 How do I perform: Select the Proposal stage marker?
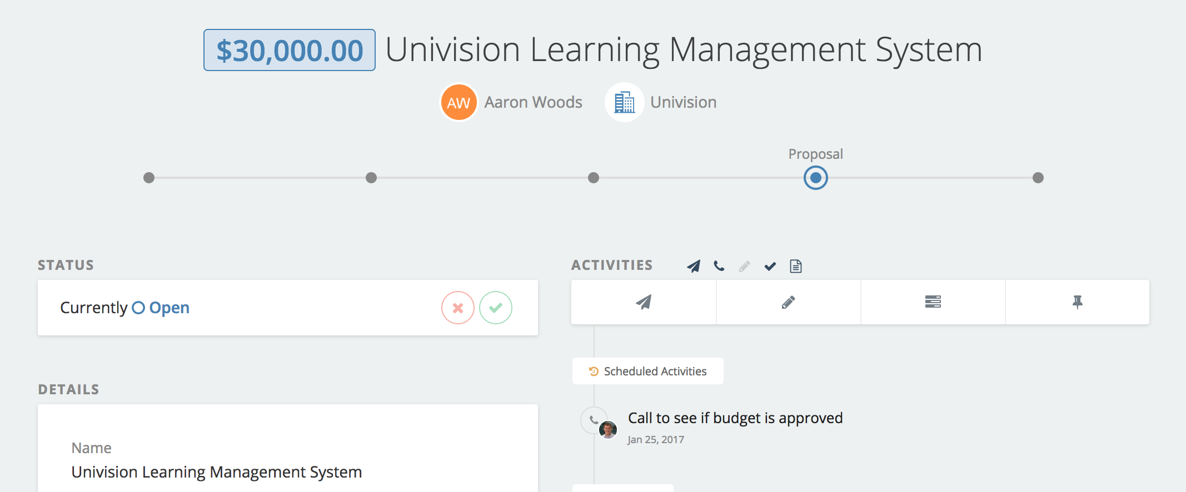[x=816, y=178]
